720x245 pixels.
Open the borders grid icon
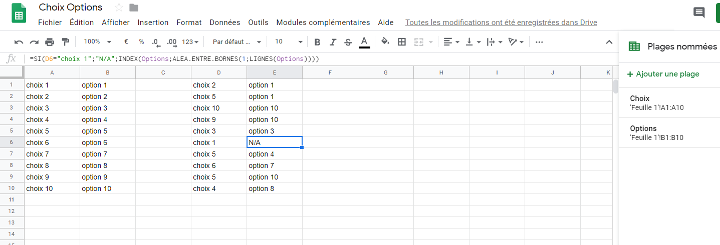pos(401,42)
